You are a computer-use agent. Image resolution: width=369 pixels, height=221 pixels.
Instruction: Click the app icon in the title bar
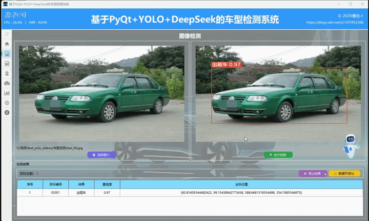[5, 4]
